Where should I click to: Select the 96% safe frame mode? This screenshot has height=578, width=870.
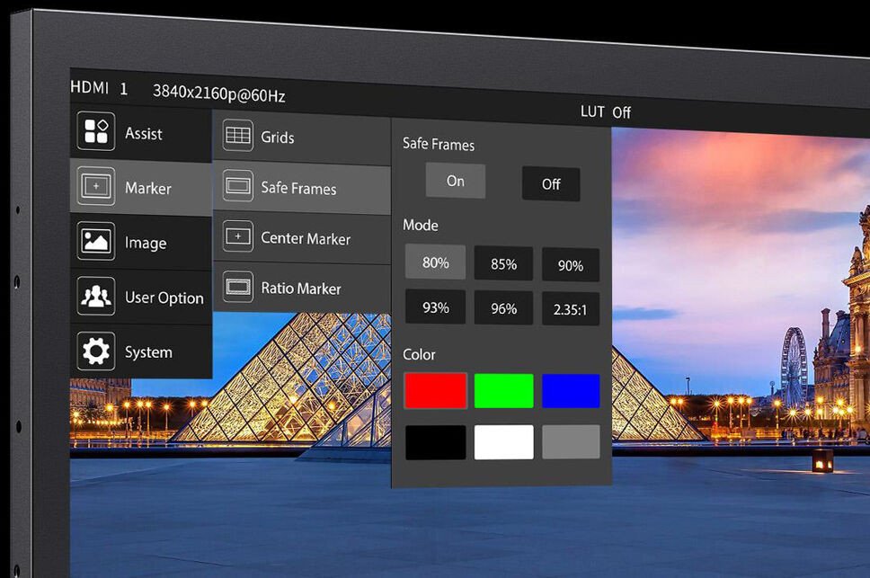click(x=504, y=308)
